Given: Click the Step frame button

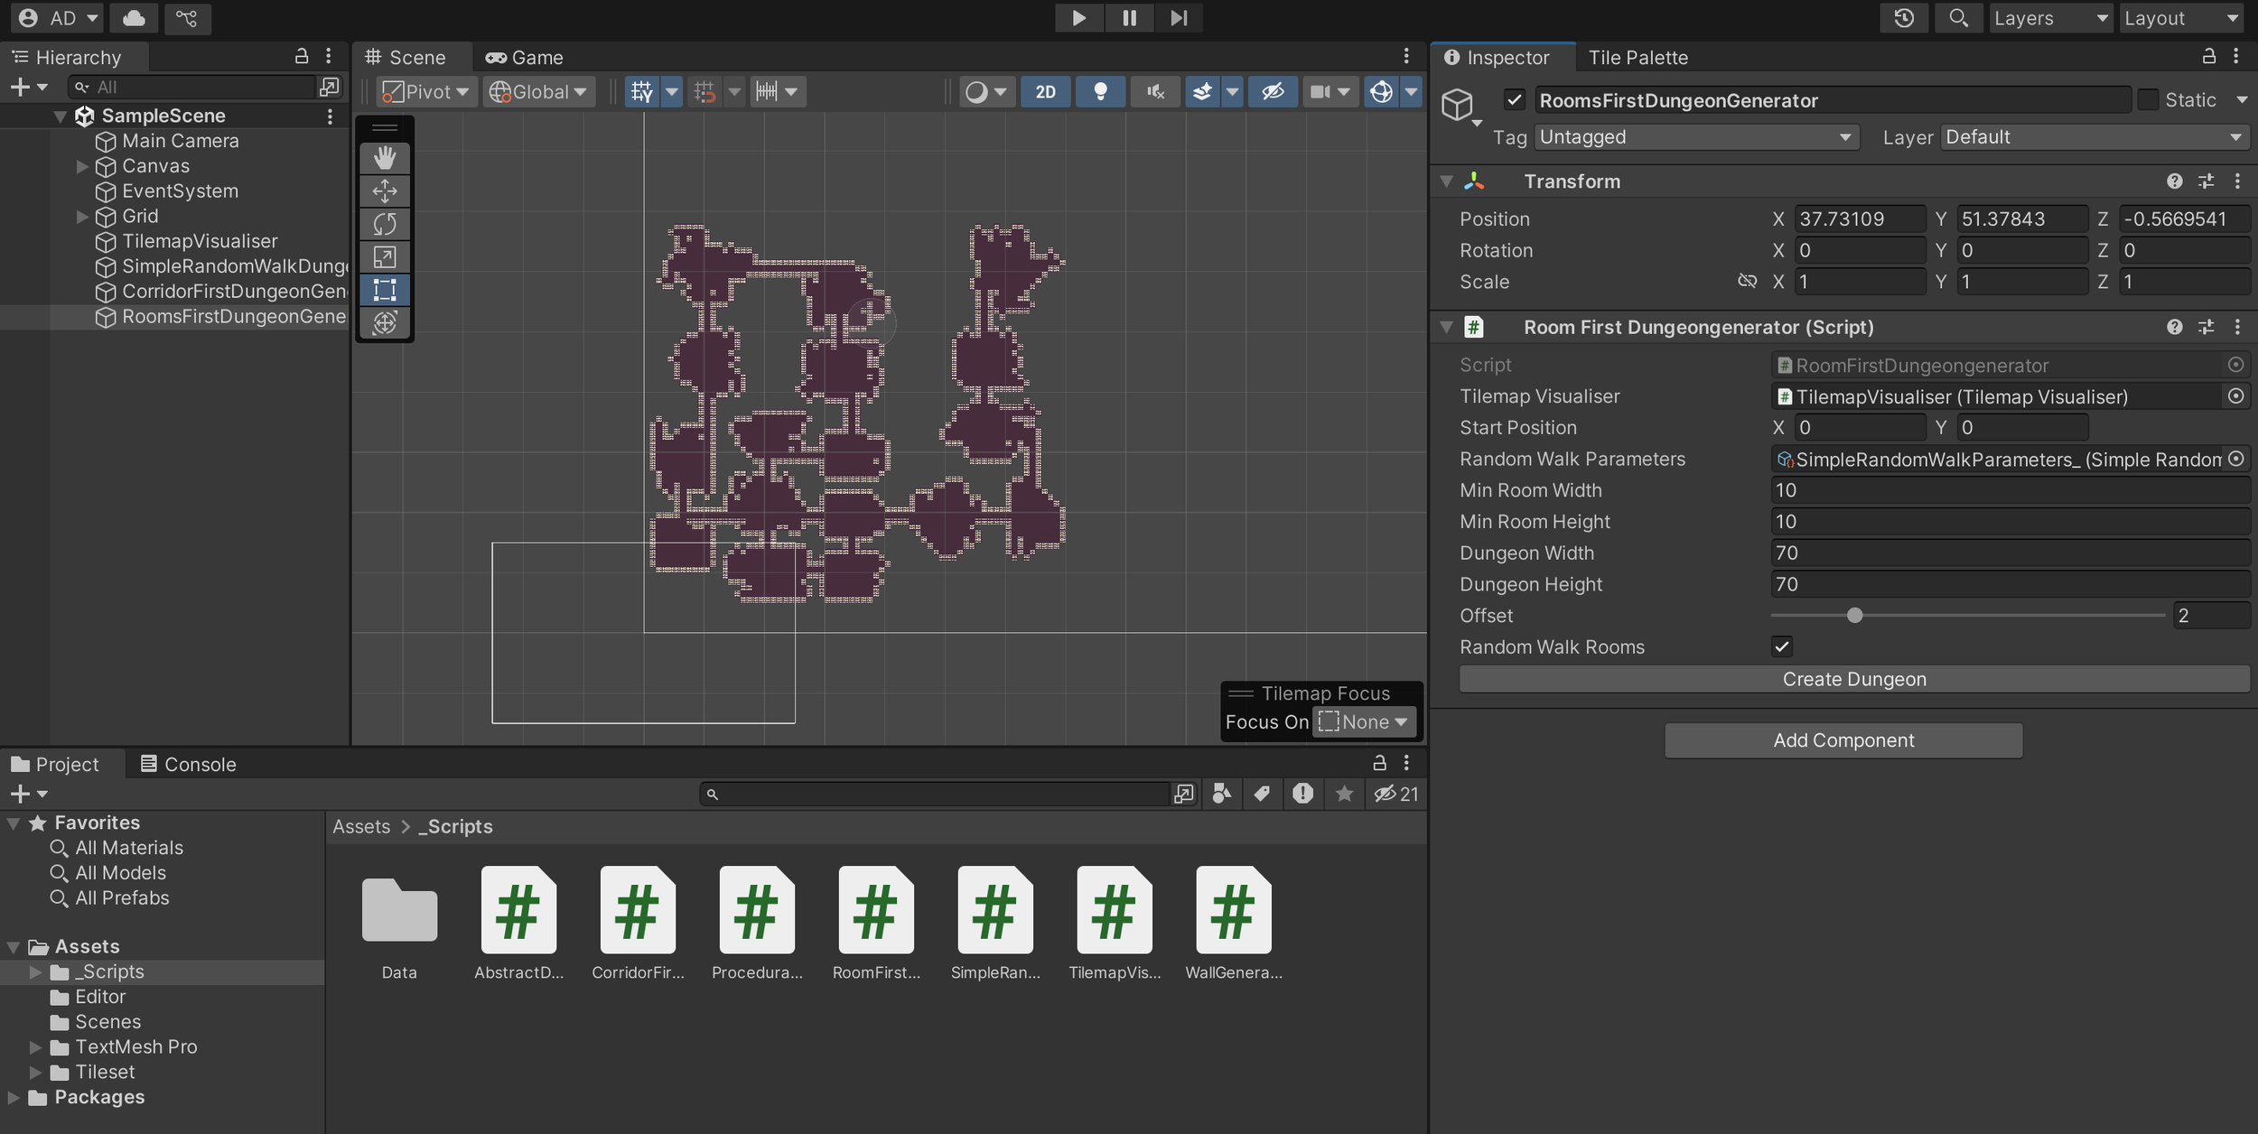Looking at the screenshot, I should [x=1179, y=18].
